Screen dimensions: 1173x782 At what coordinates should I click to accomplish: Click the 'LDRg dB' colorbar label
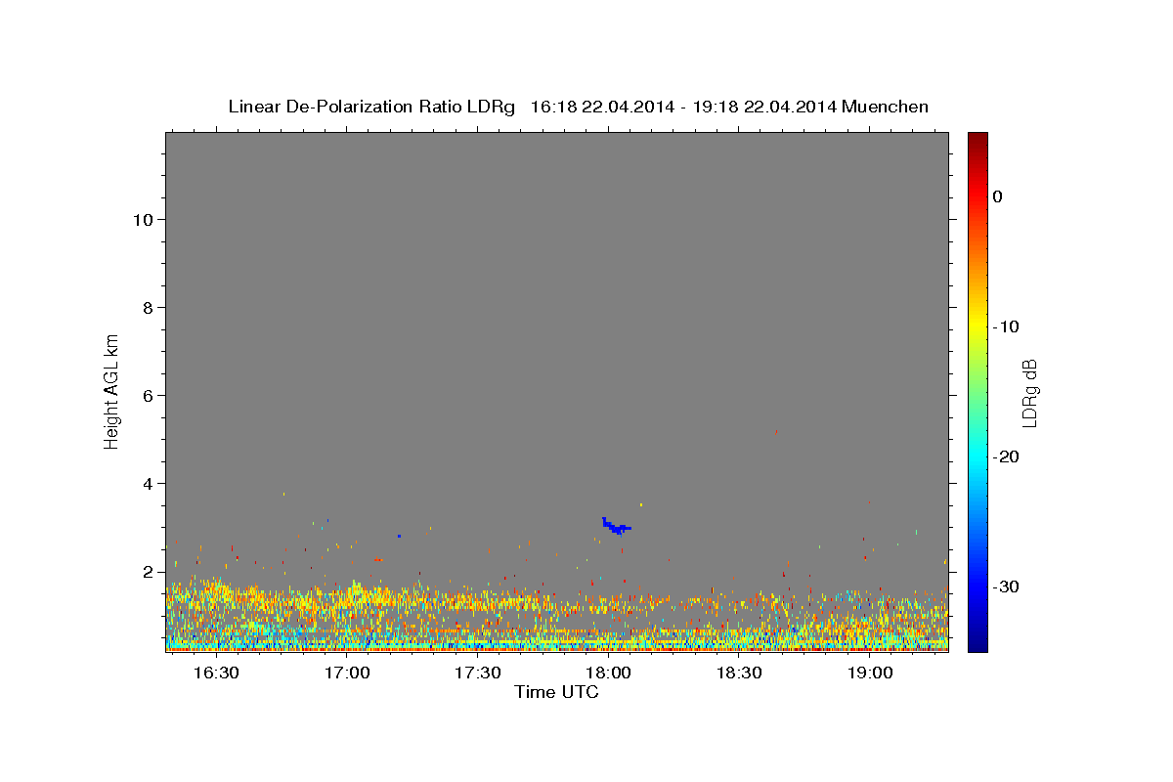click(1029, 392)
